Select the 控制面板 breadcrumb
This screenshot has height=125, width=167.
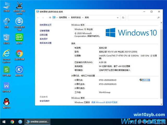pos(63,17)
